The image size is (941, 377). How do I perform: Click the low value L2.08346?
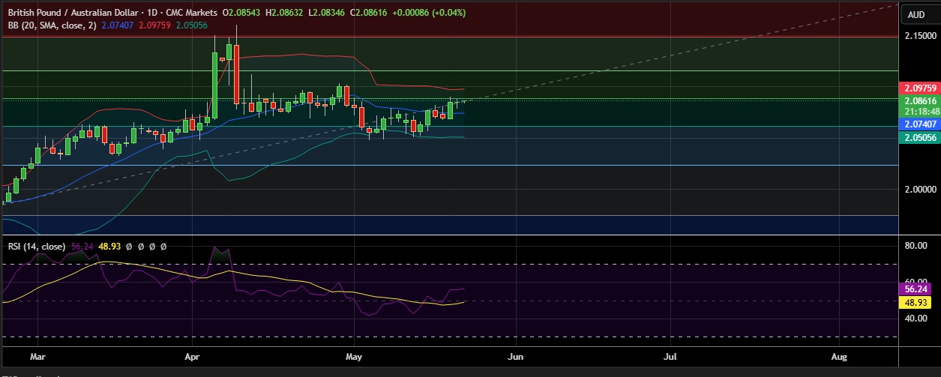coord(327,13)
